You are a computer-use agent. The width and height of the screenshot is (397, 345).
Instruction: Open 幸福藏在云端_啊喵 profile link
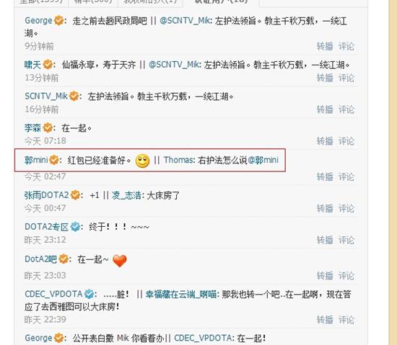pyautogui.click(x=180, y=295)
